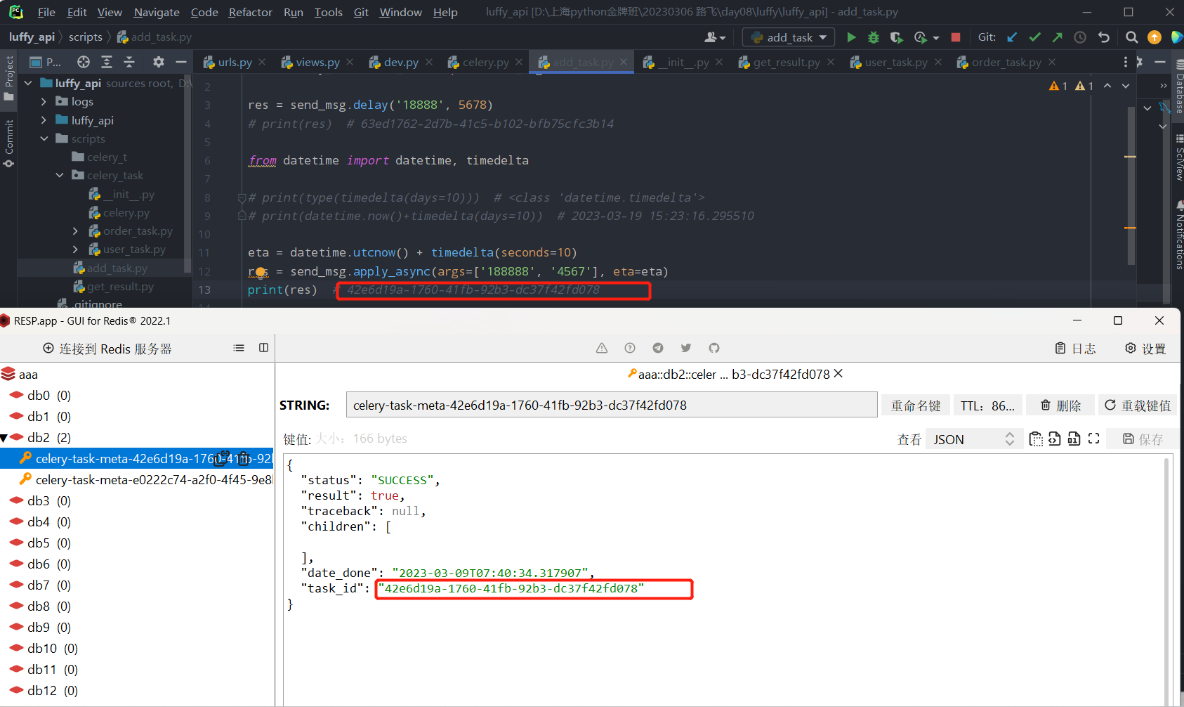Collapse the db2 database node
1184x707 pixels.
click(4, 438)
